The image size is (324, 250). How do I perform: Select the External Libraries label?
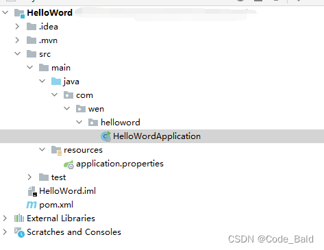pos(61,218)
